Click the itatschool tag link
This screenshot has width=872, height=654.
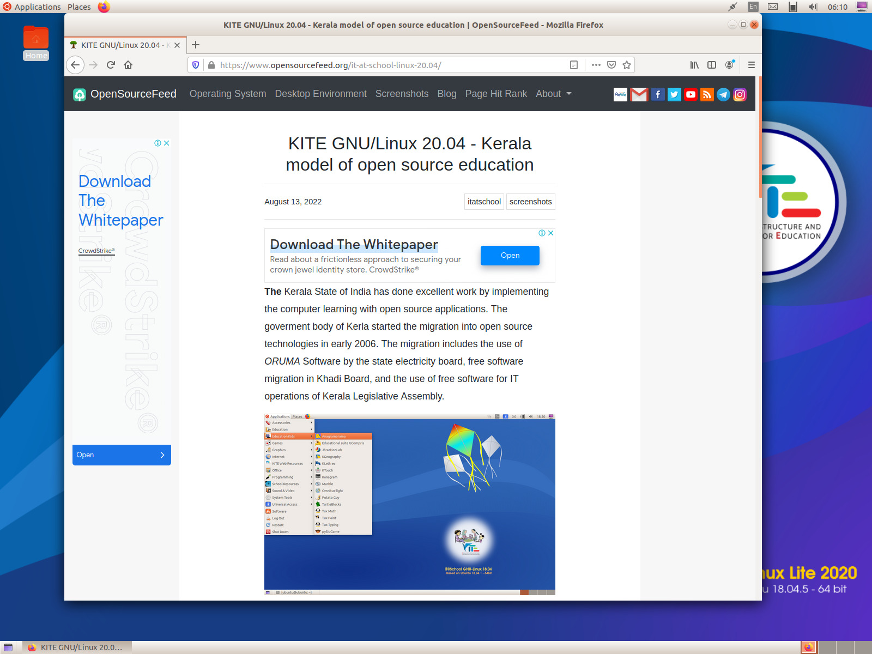click(484, 201)
